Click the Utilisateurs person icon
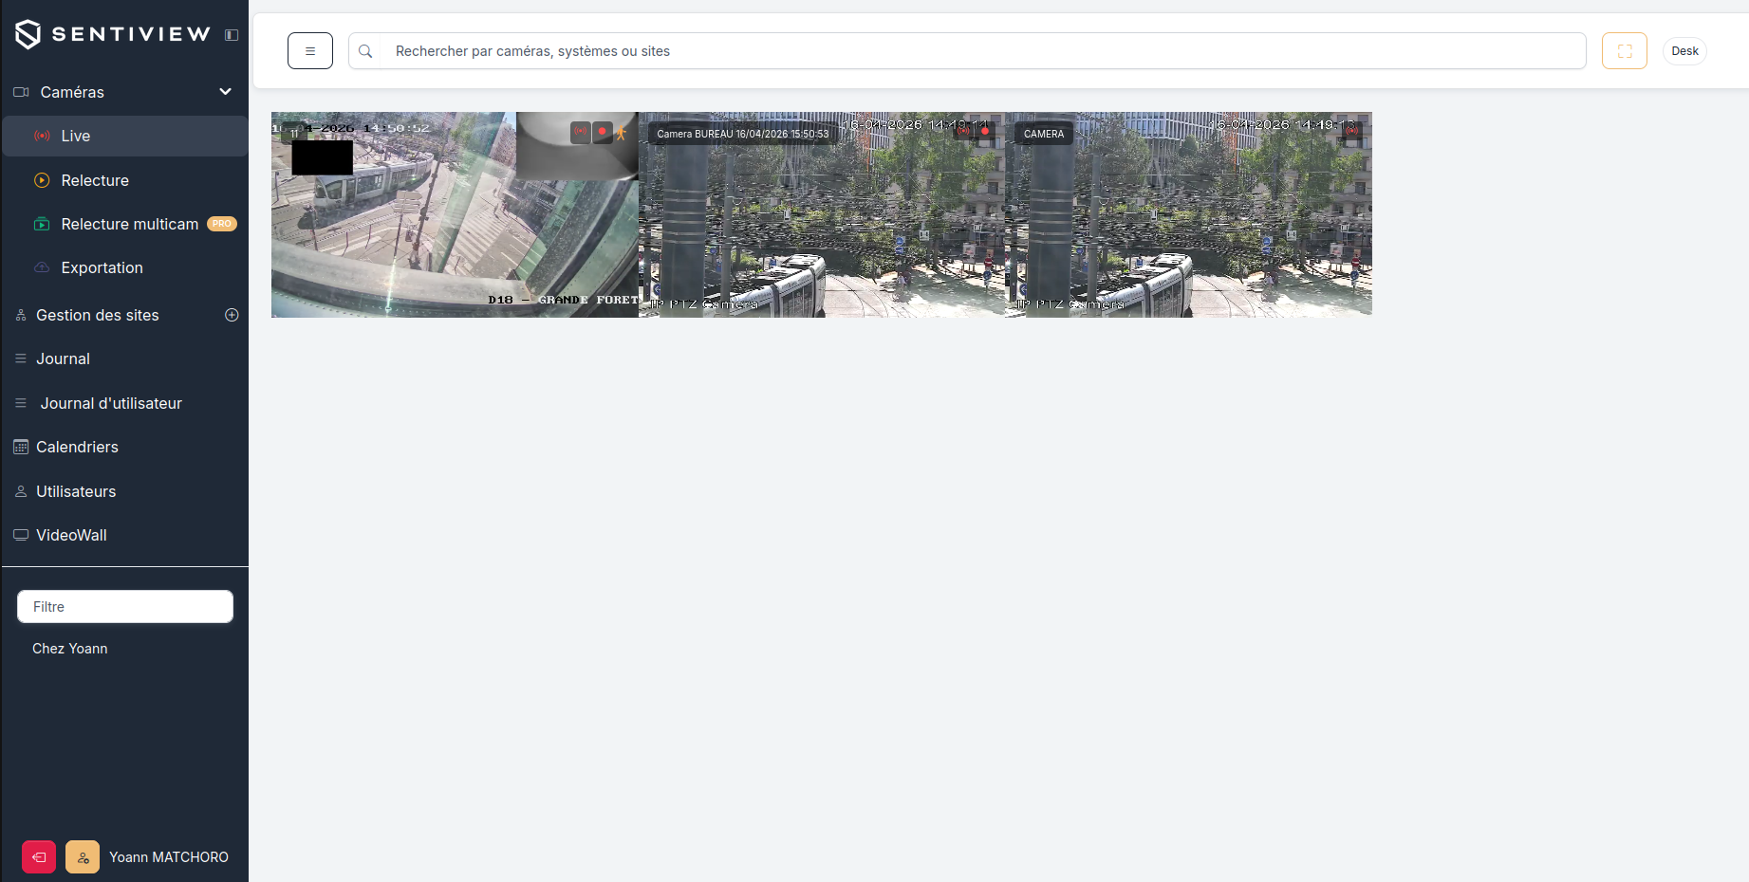Viewport: 1749px width, 882px height. [21, 491]
